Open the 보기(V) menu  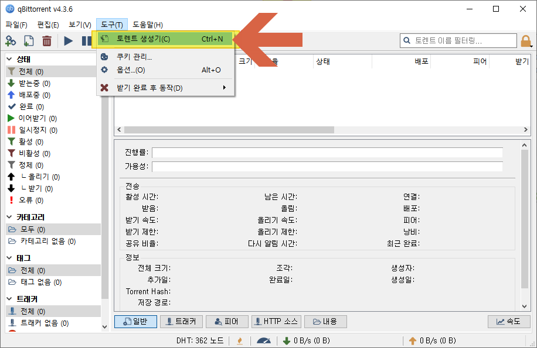[80, 25]
